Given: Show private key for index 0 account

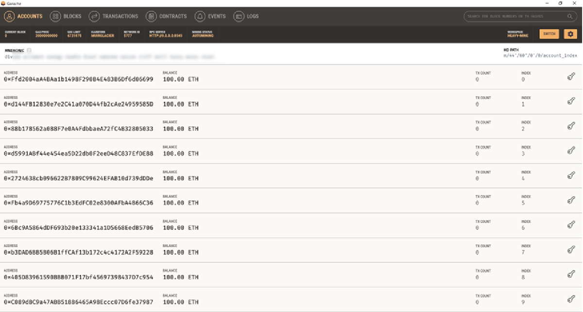Looking at the screenshot, I should [x=571, y=76].
